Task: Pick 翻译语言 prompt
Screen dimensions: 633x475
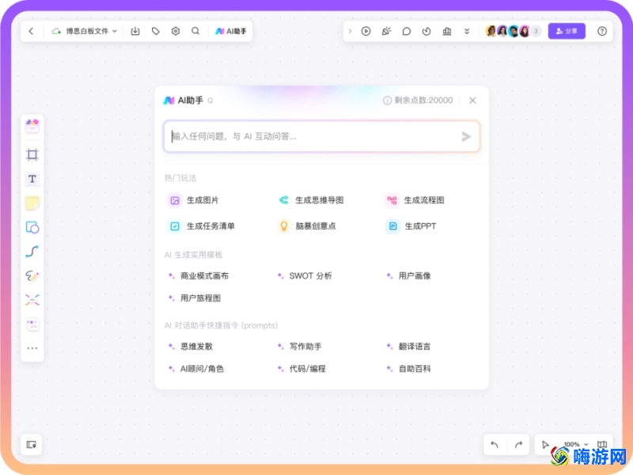Action: pyautogui.click(x=408, y=347)
